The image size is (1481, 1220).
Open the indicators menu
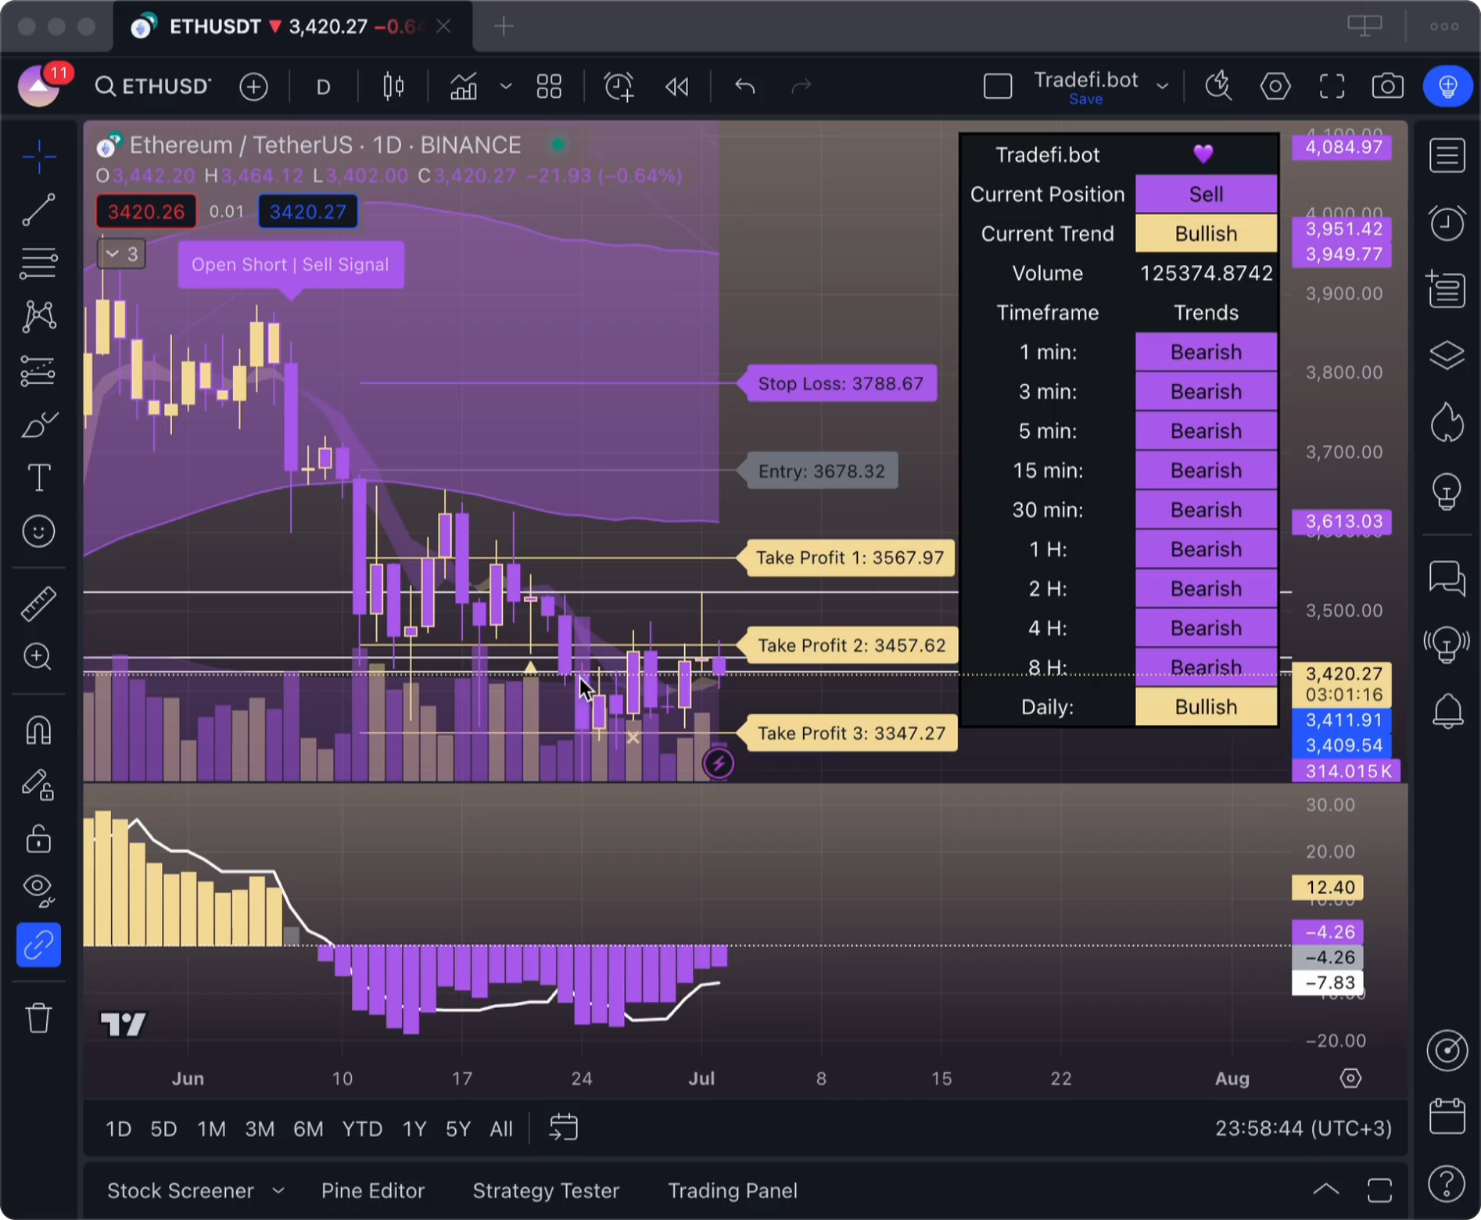pyautogui.click(x=464, y=86)
